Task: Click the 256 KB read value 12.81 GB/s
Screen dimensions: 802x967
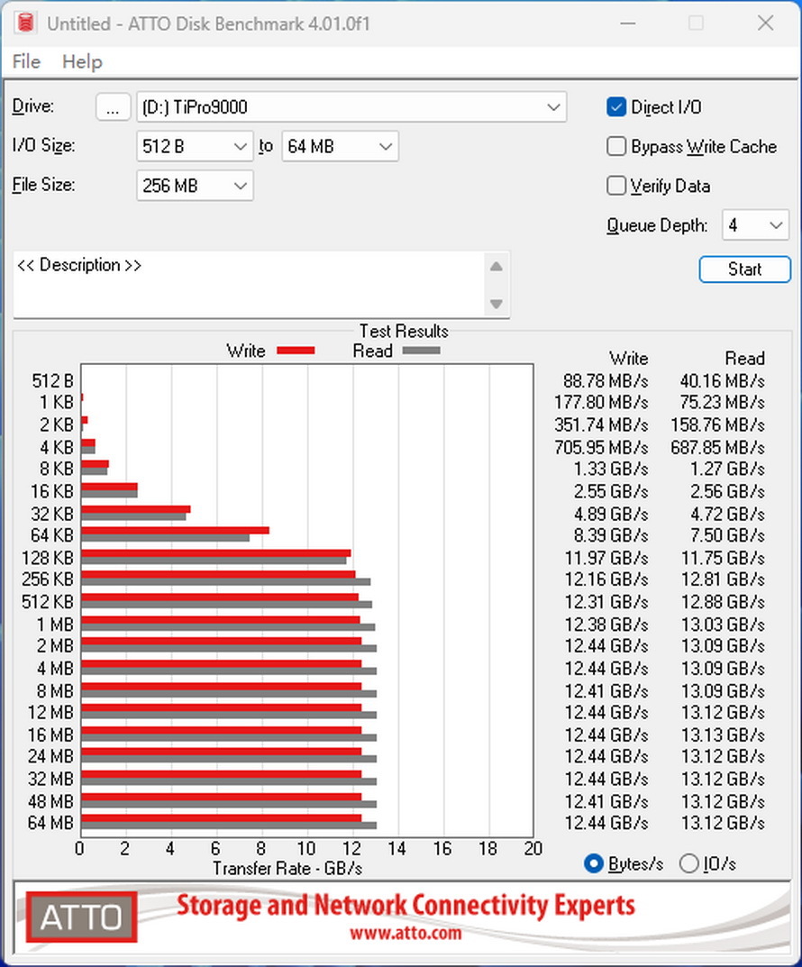Action: (723, 579)
